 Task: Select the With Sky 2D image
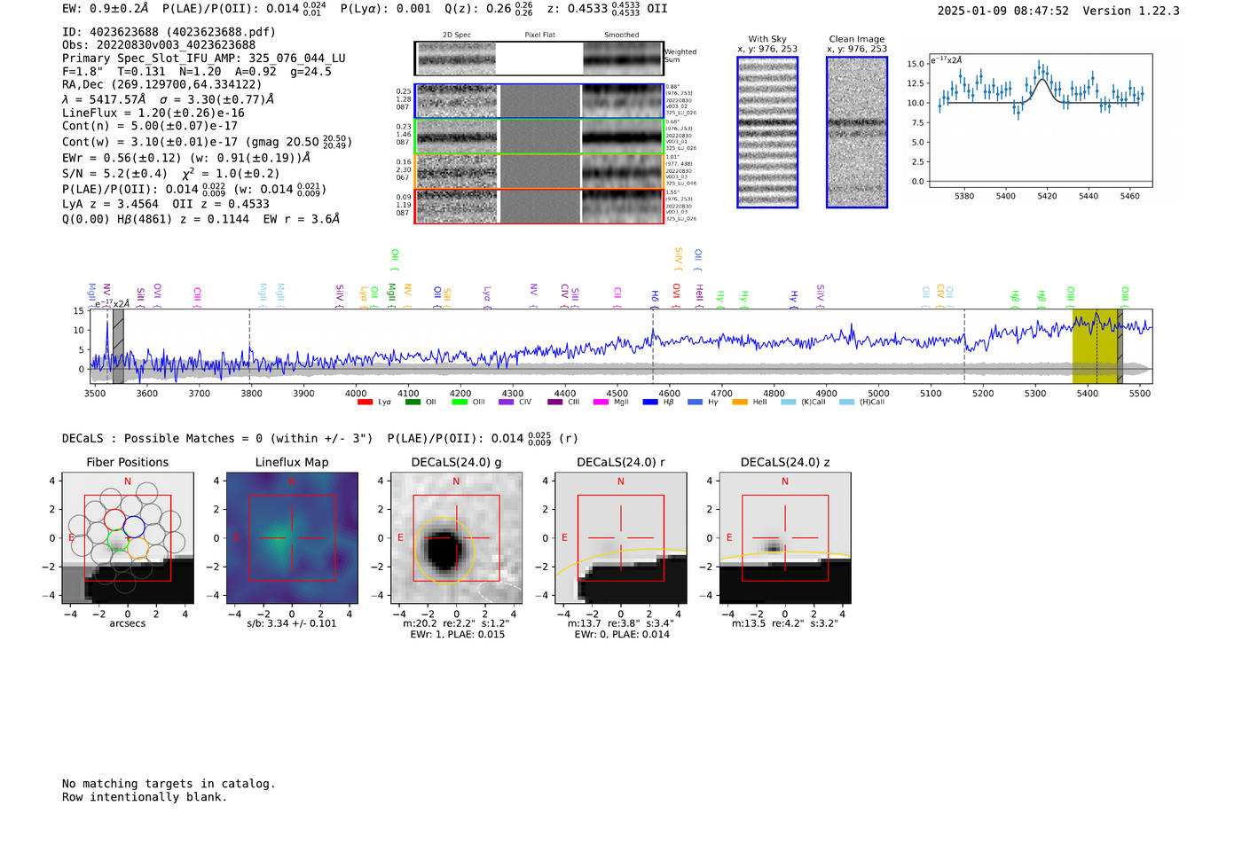tap(767, 132)
